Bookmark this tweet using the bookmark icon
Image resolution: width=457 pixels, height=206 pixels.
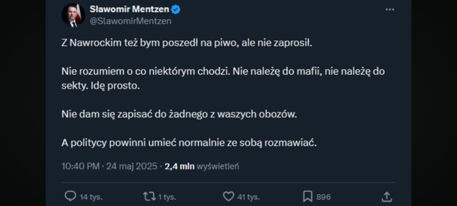[307, 196]
